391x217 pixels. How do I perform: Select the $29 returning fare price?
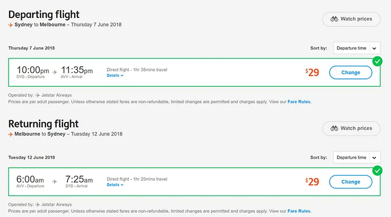pos(312,182)
